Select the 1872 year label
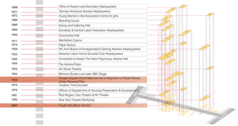The width and height of the screenshot is (238, 126). pyautogui.click(x=14, y=16)
